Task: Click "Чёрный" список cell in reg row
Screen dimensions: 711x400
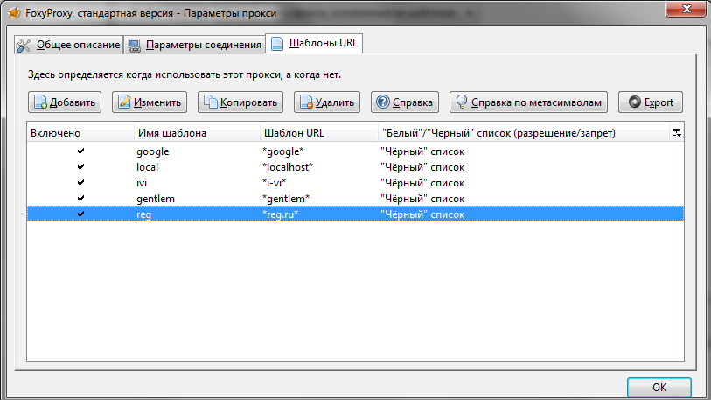Action: (x=422, y=214)
